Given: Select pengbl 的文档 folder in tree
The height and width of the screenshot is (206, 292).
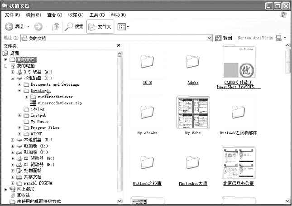Looking at the screenshot, I should [x=38, y=183].
